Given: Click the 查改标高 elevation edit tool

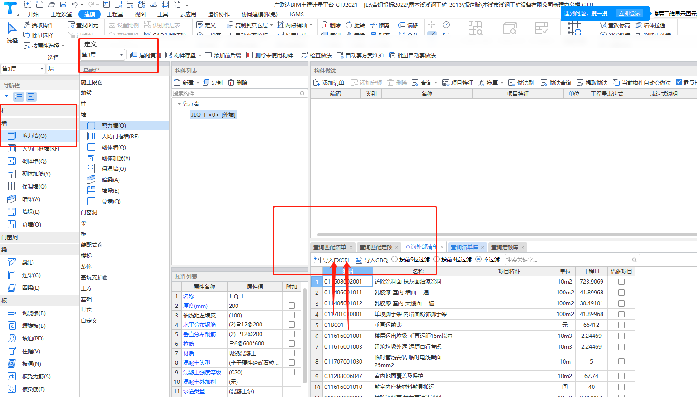Looking at the screenshot, I should click(615, 25).
